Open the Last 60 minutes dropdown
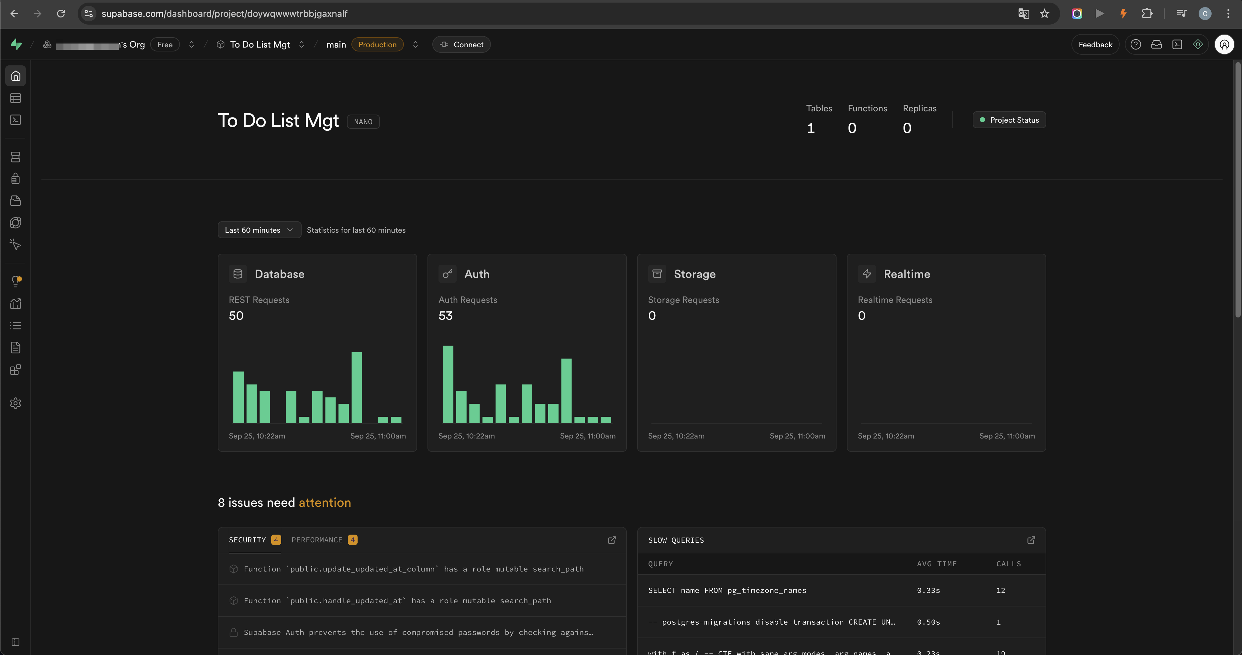This screenshot has width=1242, height=655. coord(260,230)
